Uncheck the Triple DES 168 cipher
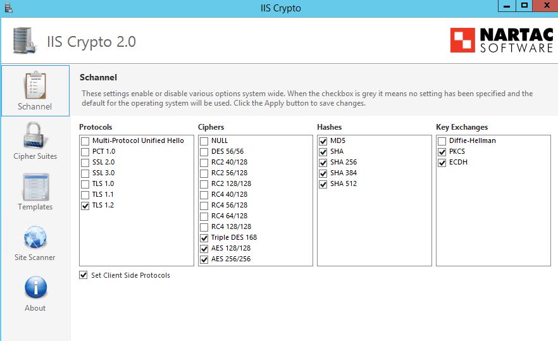The image size is (558, 341). [204, 238]
